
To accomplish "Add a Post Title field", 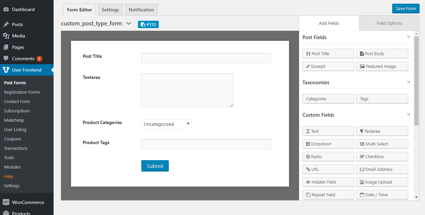I will point(328,53).
